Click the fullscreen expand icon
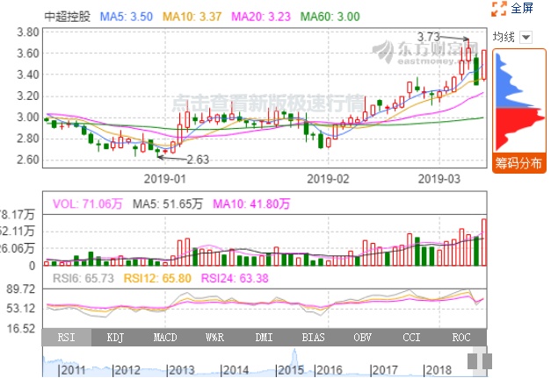The height and width of the screenshot is (378, 551). pyautogui.click(x=498, y=9)
